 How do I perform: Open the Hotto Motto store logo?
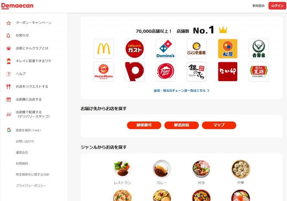104,72
